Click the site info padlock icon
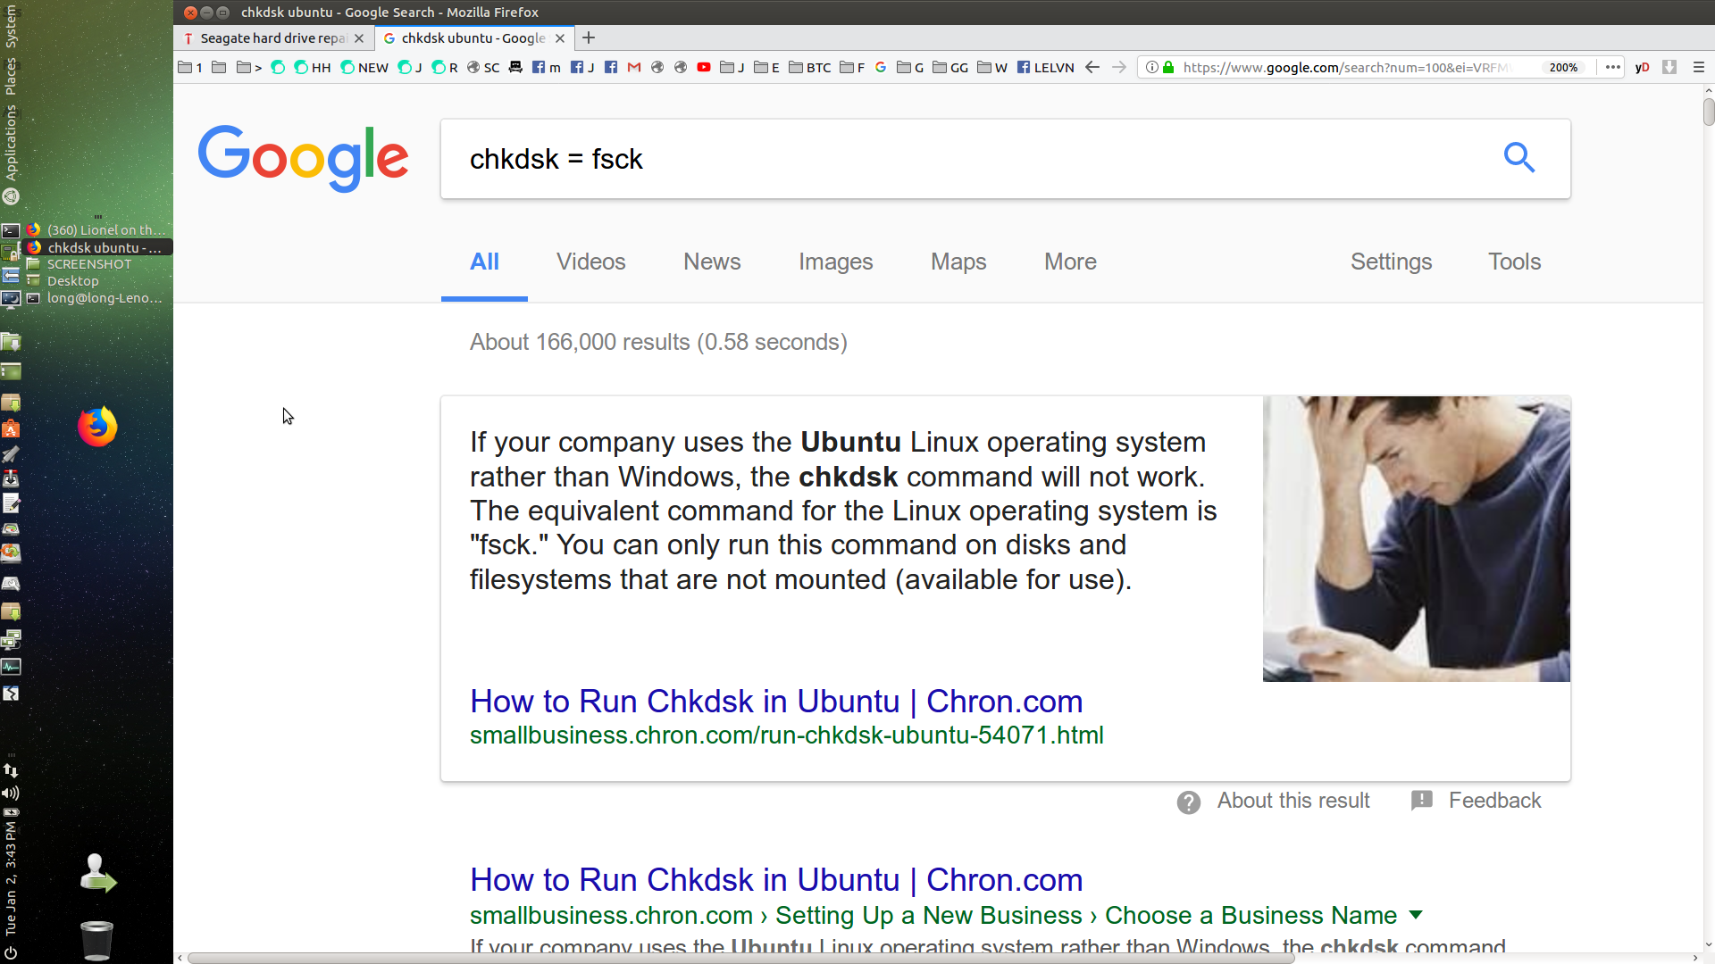This screenshot has width=1715, height=964. (x=1168, y=67)
